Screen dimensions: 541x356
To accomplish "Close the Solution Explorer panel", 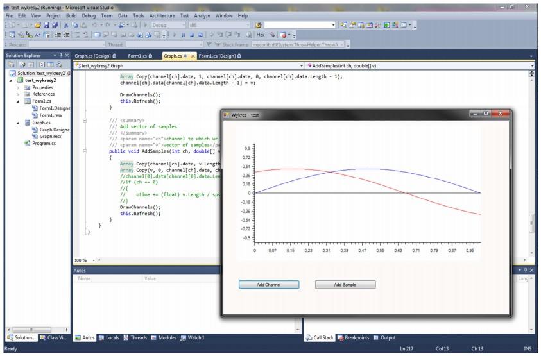I will tap(67, 55).
